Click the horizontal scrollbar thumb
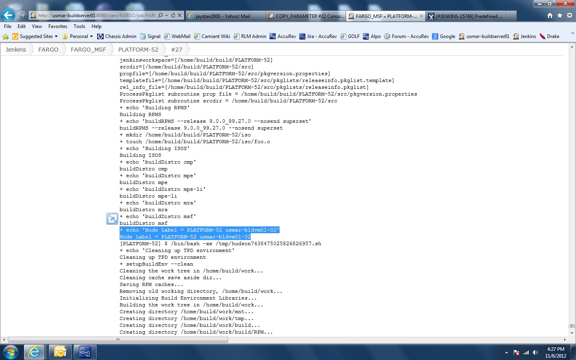Viewport: 576px width, 360px height. pos(118,340)
